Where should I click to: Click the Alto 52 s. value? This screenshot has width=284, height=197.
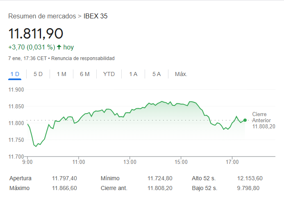pos(250,178)
